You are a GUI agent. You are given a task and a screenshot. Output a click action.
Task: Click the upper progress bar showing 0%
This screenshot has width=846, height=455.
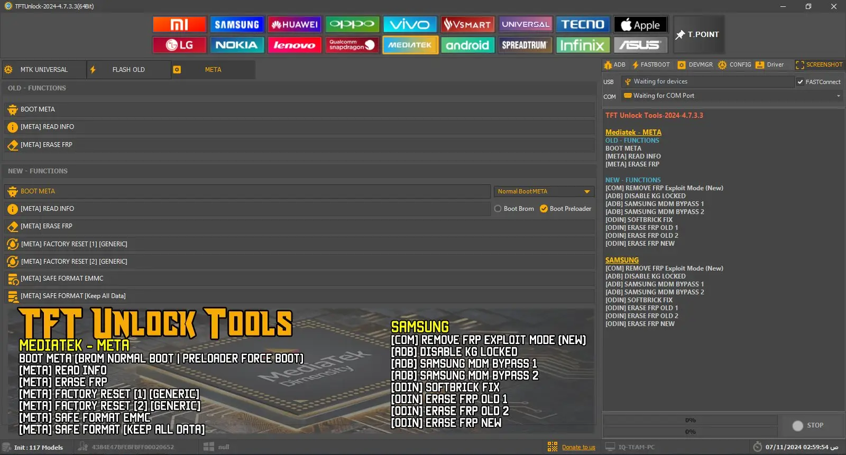coord(690,420)
